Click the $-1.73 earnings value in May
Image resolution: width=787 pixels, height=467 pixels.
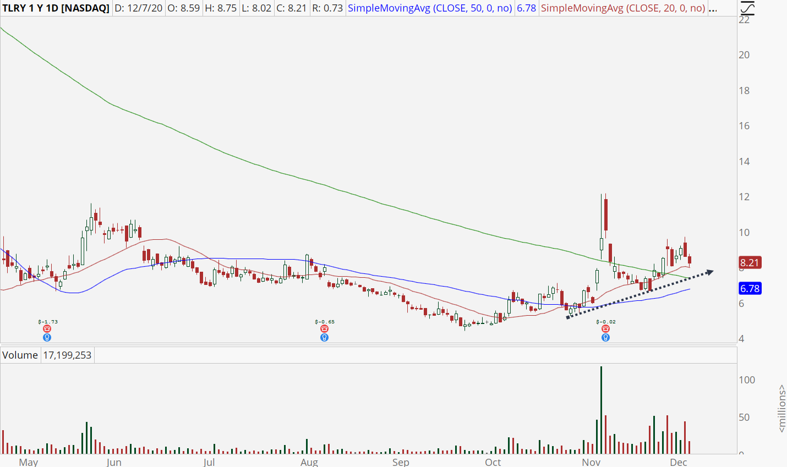point(48,321)
